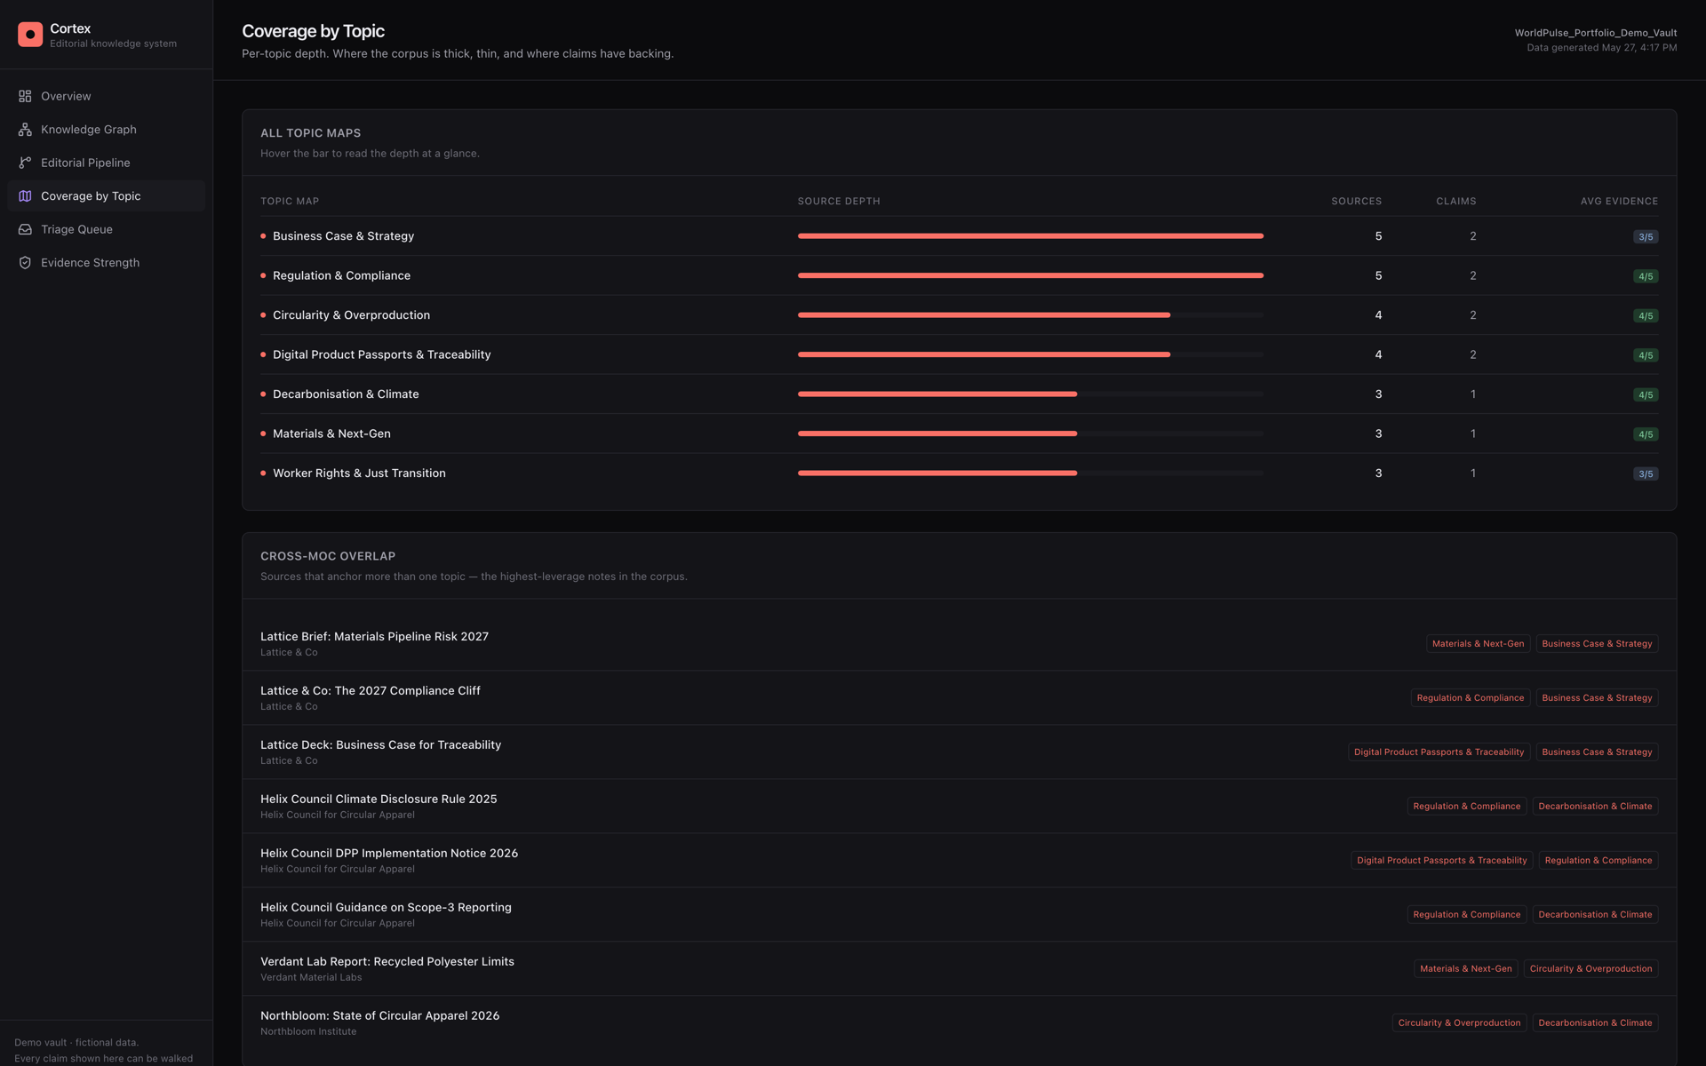Select the Business Case & Strategy topic row
1706x1066 pixels.
pyautogui.click(x=959, y=236)
